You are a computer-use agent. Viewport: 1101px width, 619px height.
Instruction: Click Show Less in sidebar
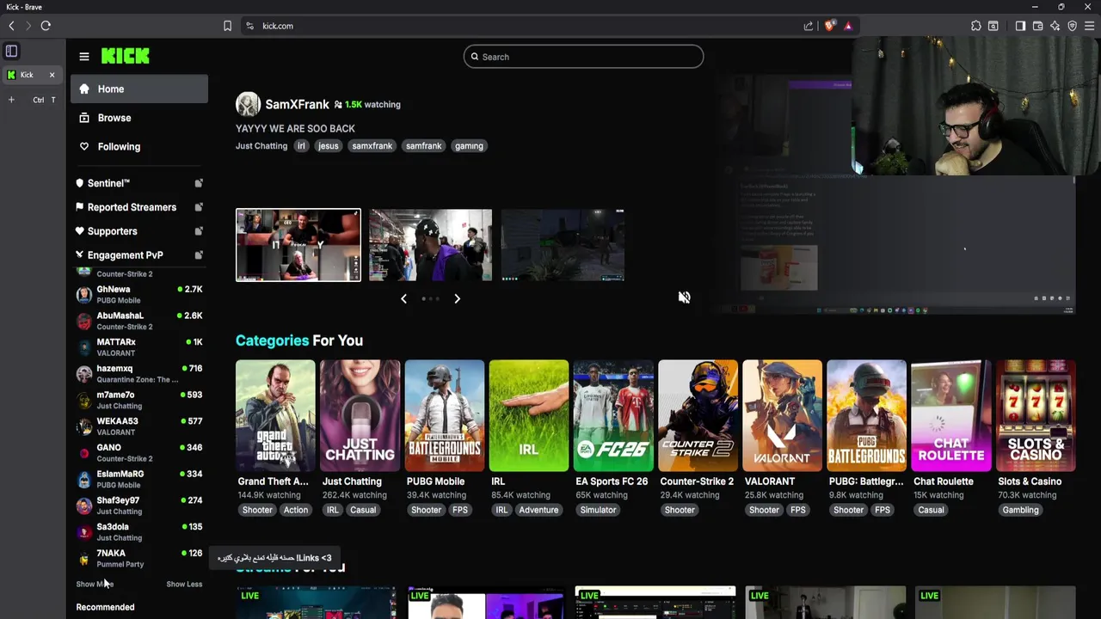(184, 584)
